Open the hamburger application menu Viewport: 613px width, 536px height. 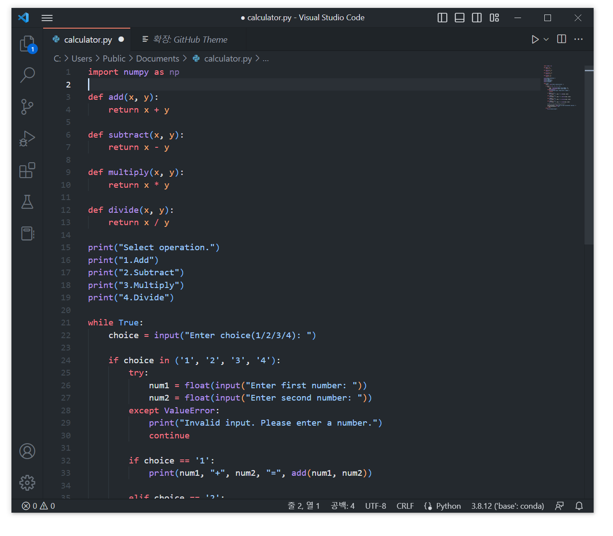(47, 18)
